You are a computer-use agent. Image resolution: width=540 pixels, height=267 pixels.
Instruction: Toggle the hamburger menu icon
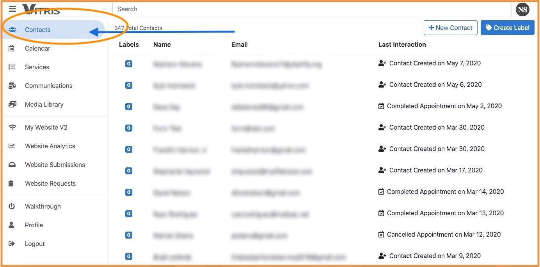coord(12,9)
